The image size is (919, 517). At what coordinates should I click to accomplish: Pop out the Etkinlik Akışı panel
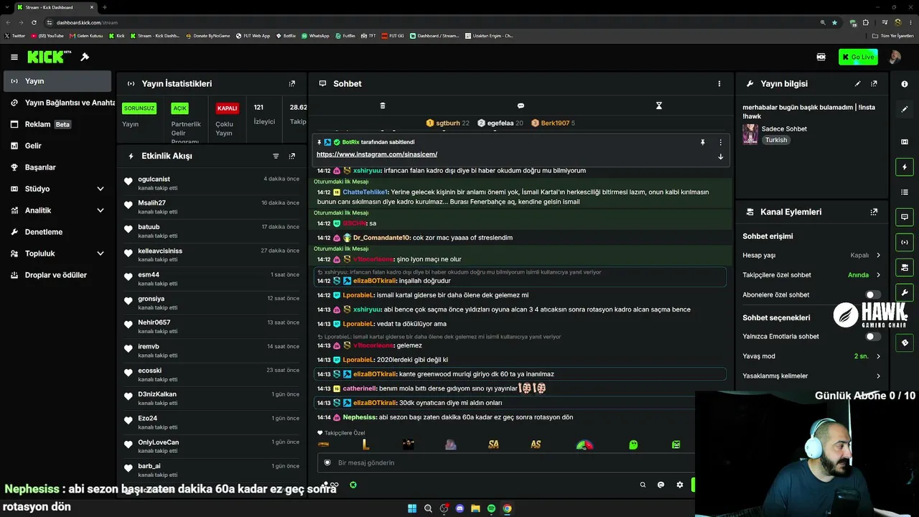291,156
